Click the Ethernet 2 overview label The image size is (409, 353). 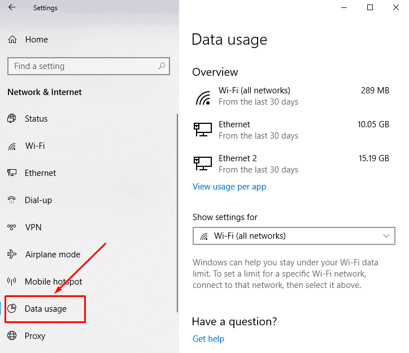[238, 158]
